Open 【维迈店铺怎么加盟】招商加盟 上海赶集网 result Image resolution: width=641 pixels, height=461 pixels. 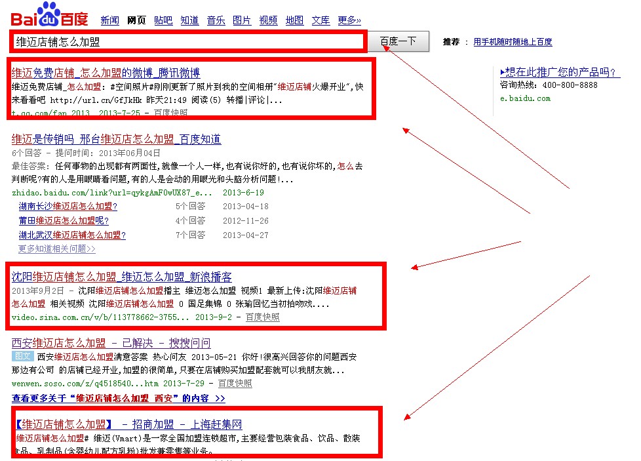coord(128,424)
